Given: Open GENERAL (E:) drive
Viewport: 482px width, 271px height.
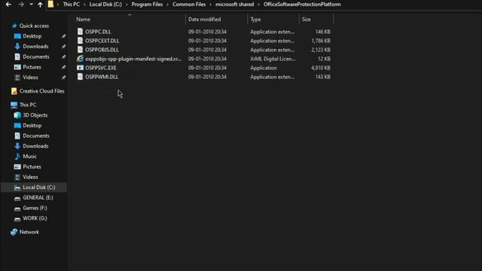Looking at the screenshot, I should click(38, 197).
